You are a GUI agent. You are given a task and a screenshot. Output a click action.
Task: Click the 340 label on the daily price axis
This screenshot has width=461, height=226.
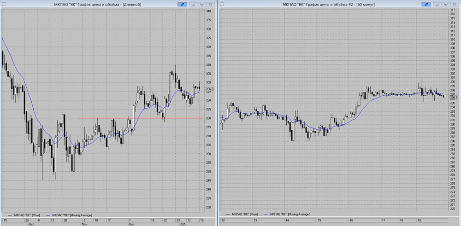[x=208, y=11]
